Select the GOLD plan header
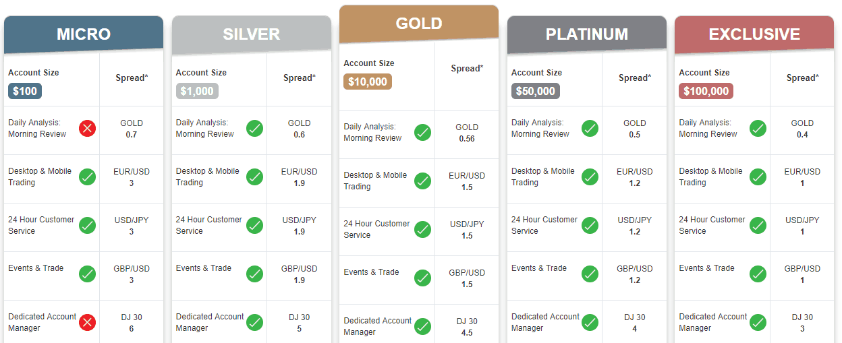The height and width of the screenshot is (343, 842). 419,24
